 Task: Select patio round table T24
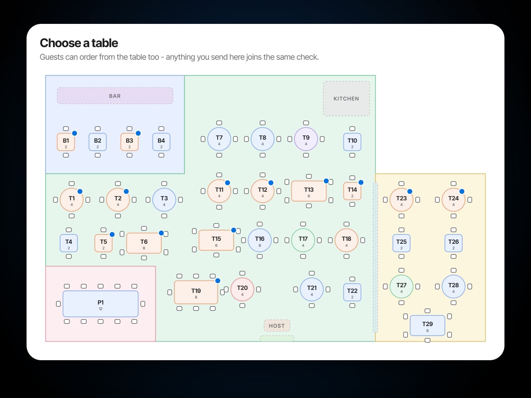click(453, 200)
